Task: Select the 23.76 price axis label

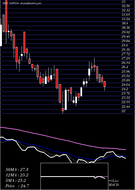Action: (126, 93)
